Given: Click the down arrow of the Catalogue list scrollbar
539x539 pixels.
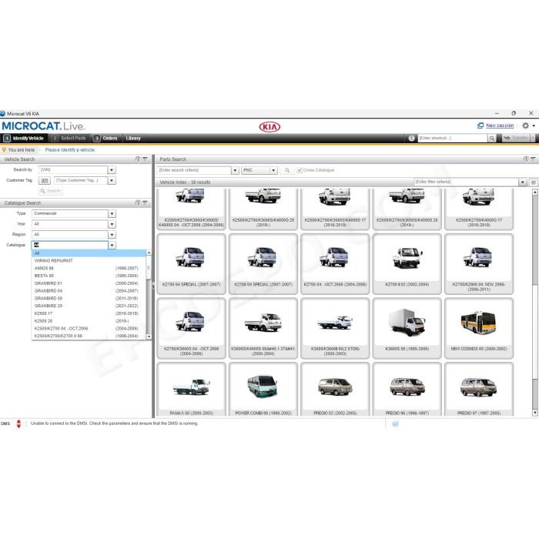Looking at the screenshot, I should pyautogui.click(x=149, y=336).
